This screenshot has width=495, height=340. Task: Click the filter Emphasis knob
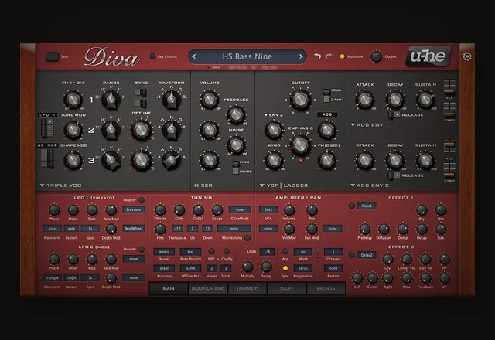pos(300,145)
